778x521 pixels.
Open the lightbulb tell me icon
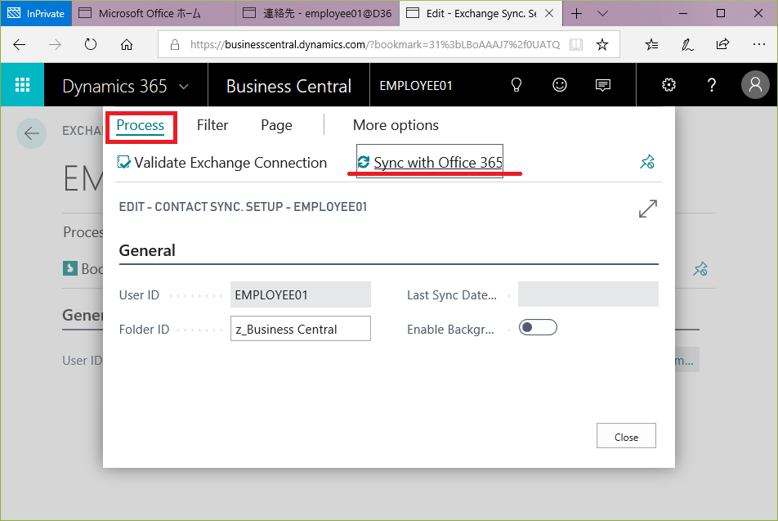[516, 85]
